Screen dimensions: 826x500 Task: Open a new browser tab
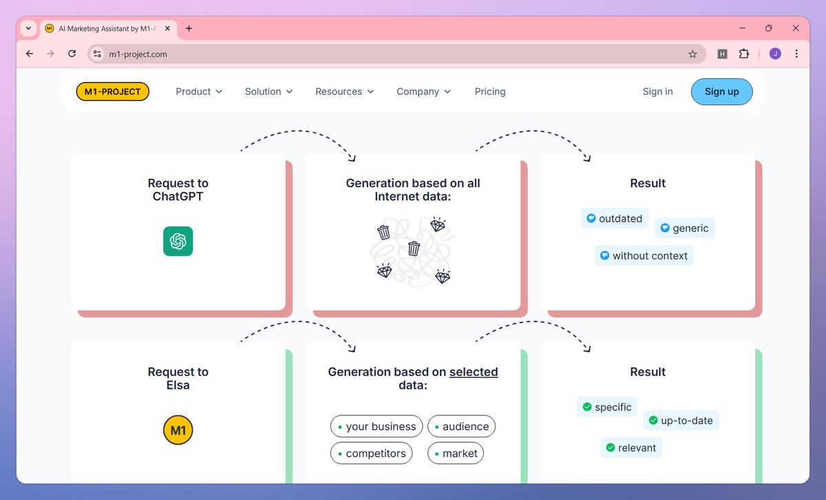(x=189, y=28)
